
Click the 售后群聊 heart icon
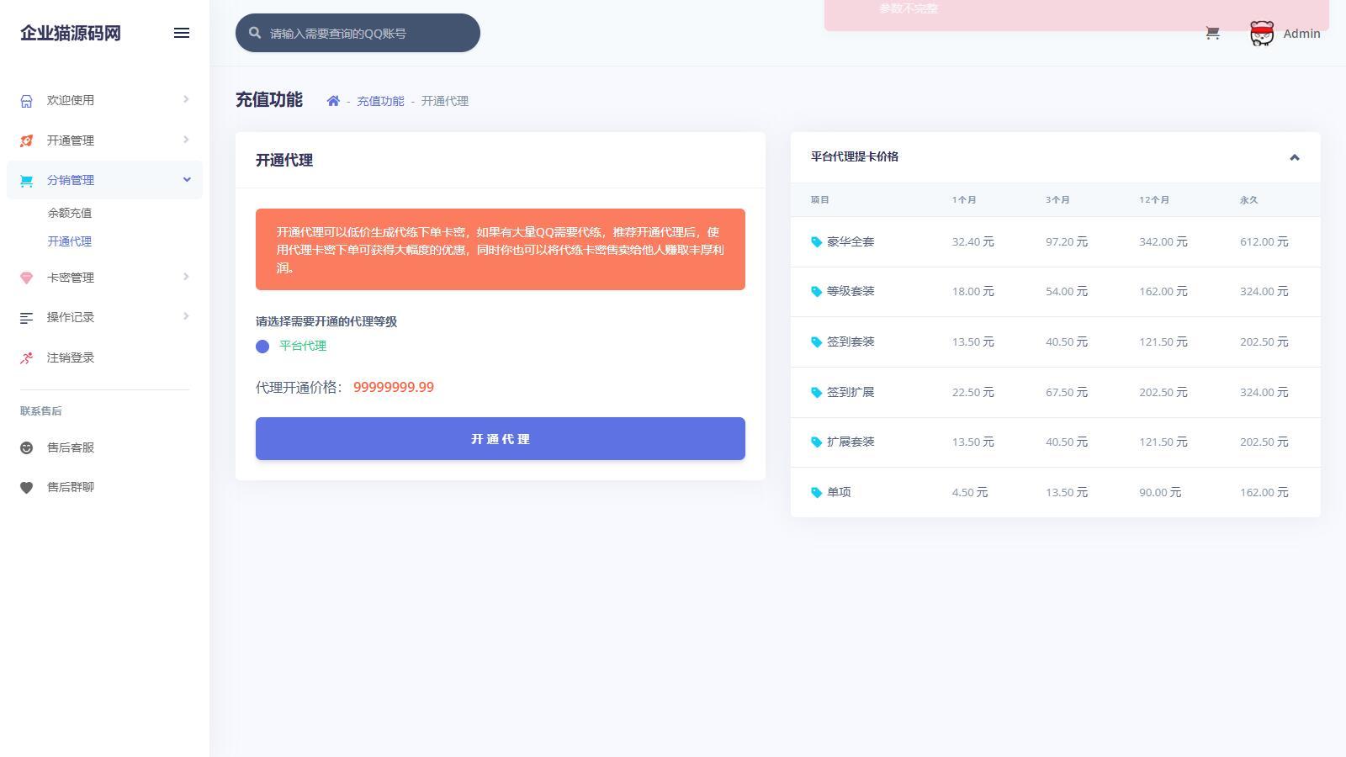point(27,488)
